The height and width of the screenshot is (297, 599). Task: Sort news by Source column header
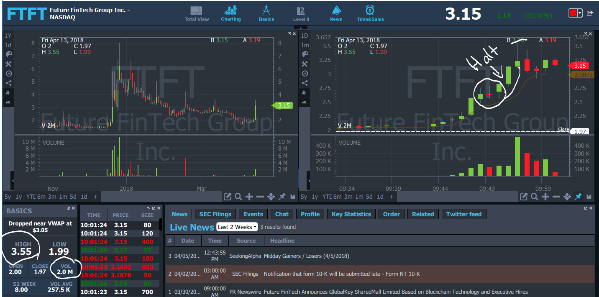(246, 241)
